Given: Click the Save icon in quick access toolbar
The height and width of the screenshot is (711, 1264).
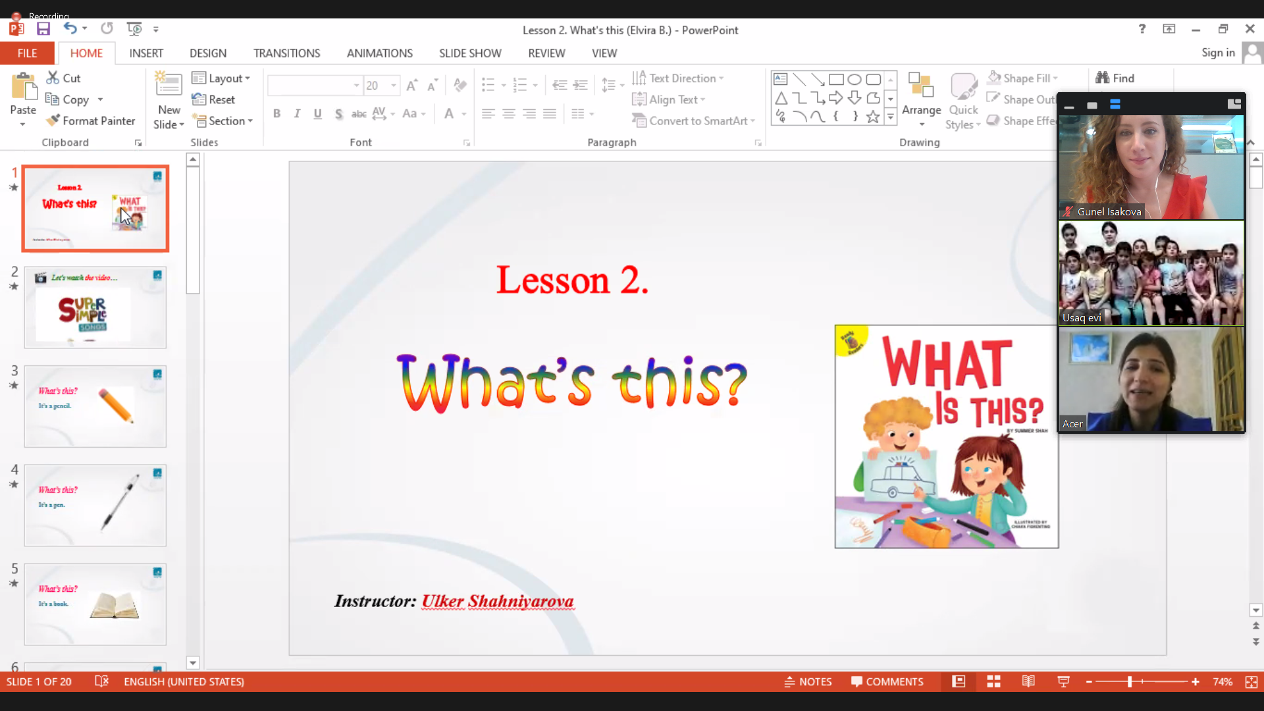Looking at the screenshot, I should point(43,29).
